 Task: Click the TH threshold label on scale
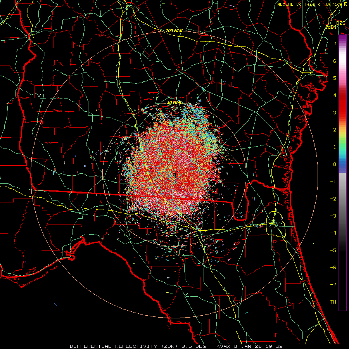tap(333, 302)
